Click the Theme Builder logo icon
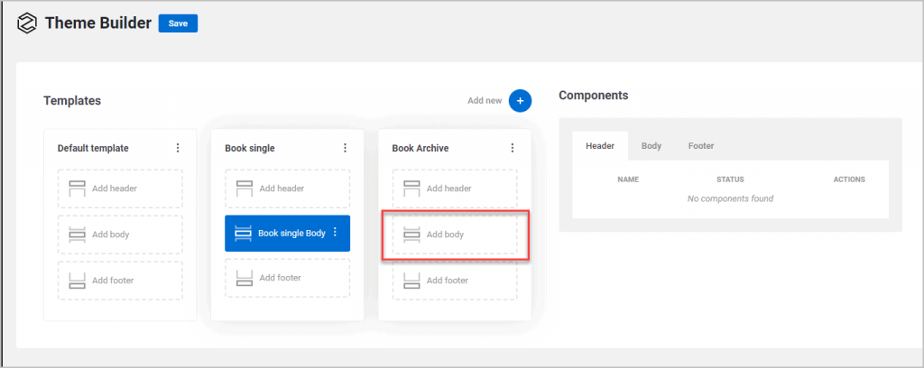Viewport: 924px width, 368px height. [26, 23]
